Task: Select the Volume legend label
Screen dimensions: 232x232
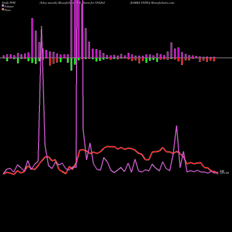Action: tap(9, 6)
